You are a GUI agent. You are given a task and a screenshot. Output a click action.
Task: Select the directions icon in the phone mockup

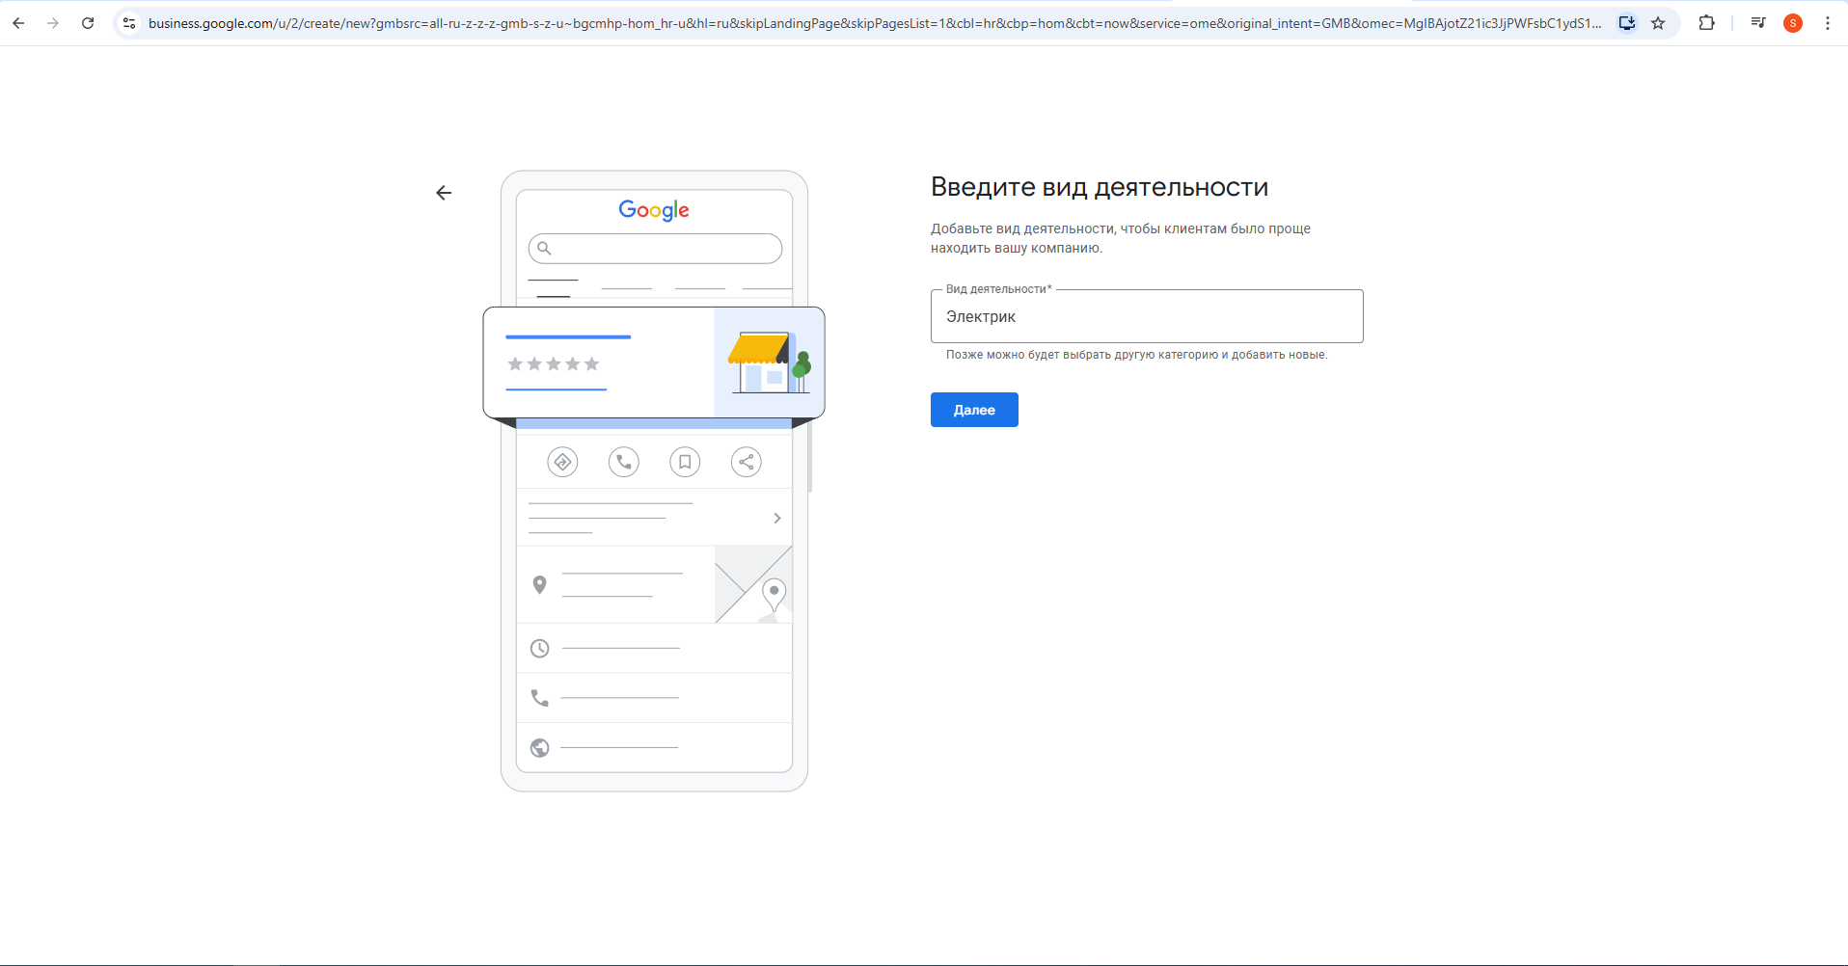pos(562,462)
